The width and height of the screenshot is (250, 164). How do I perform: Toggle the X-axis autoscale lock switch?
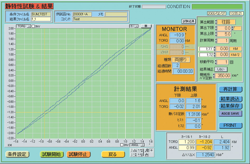(131, 150)
